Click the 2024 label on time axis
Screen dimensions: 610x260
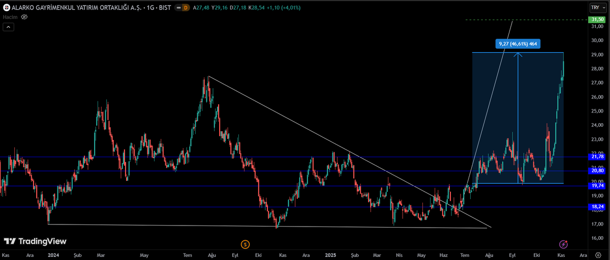pos(53,255)
